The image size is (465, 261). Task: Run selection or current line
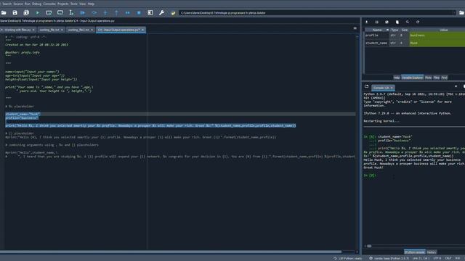point(71,13)
